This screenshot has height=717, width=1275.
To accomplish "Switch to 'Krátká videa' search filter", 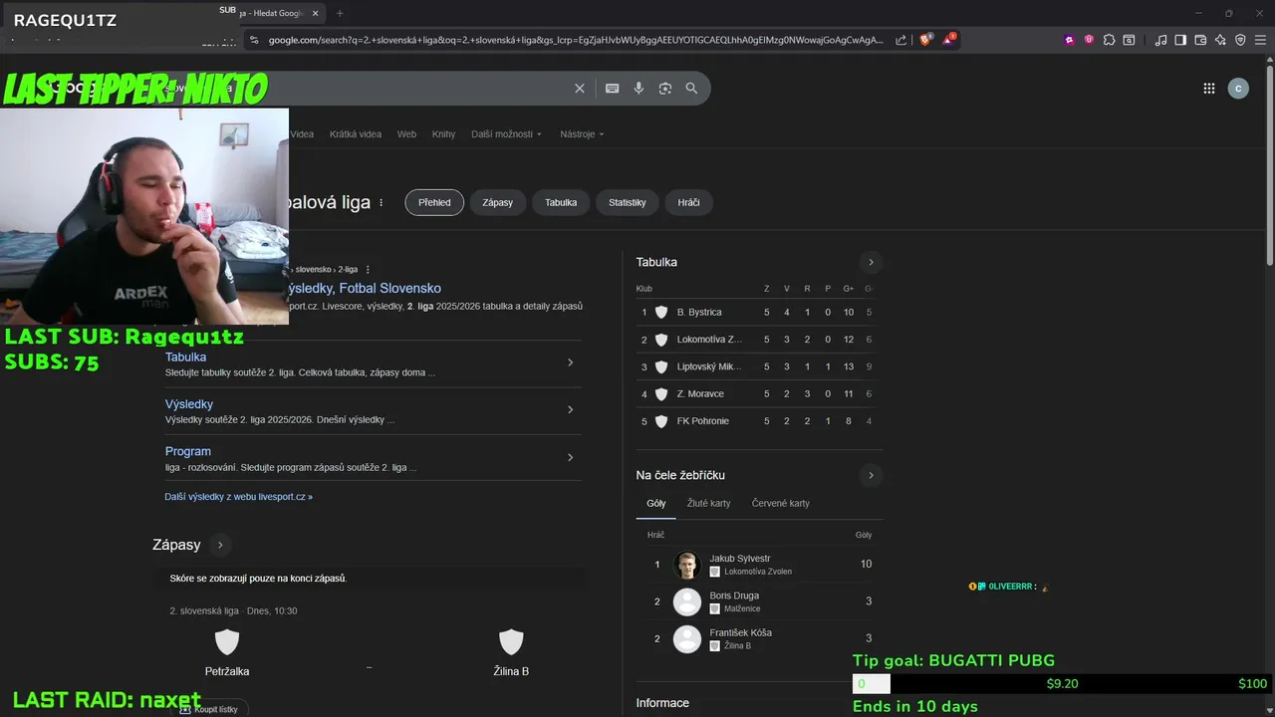I will point(356,133).
